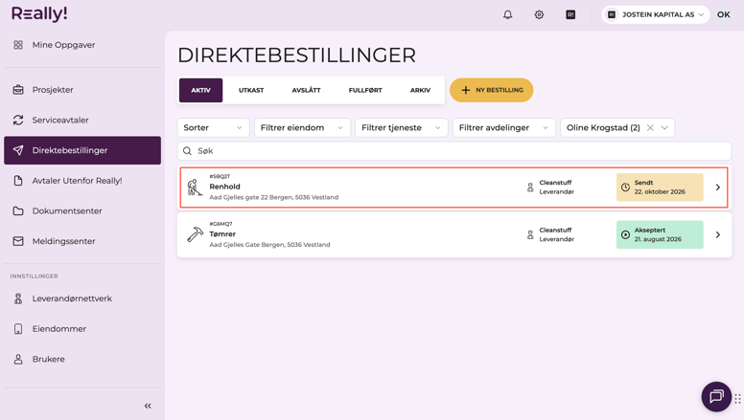
Task: Switch to the ARKIV tab
Action: pos(420,90)
